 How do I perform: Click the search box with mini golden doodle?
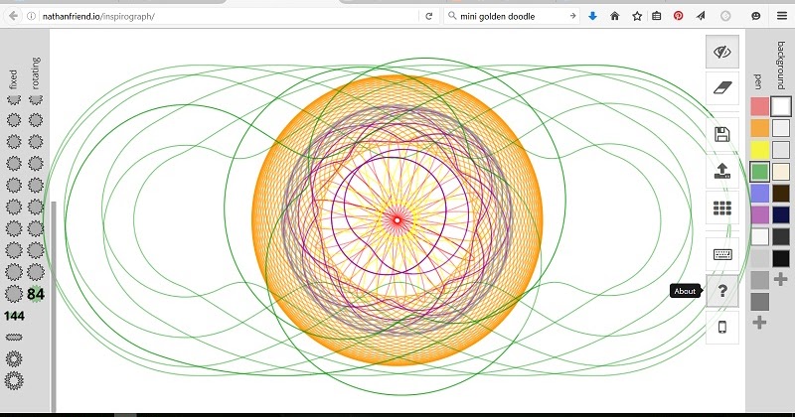510,16
